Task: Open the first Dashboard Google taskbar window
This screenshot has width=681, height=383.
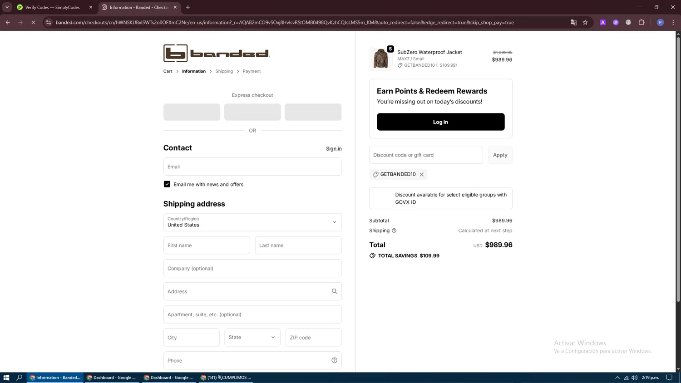Action: pyautogui.click(x=112, y=378)
